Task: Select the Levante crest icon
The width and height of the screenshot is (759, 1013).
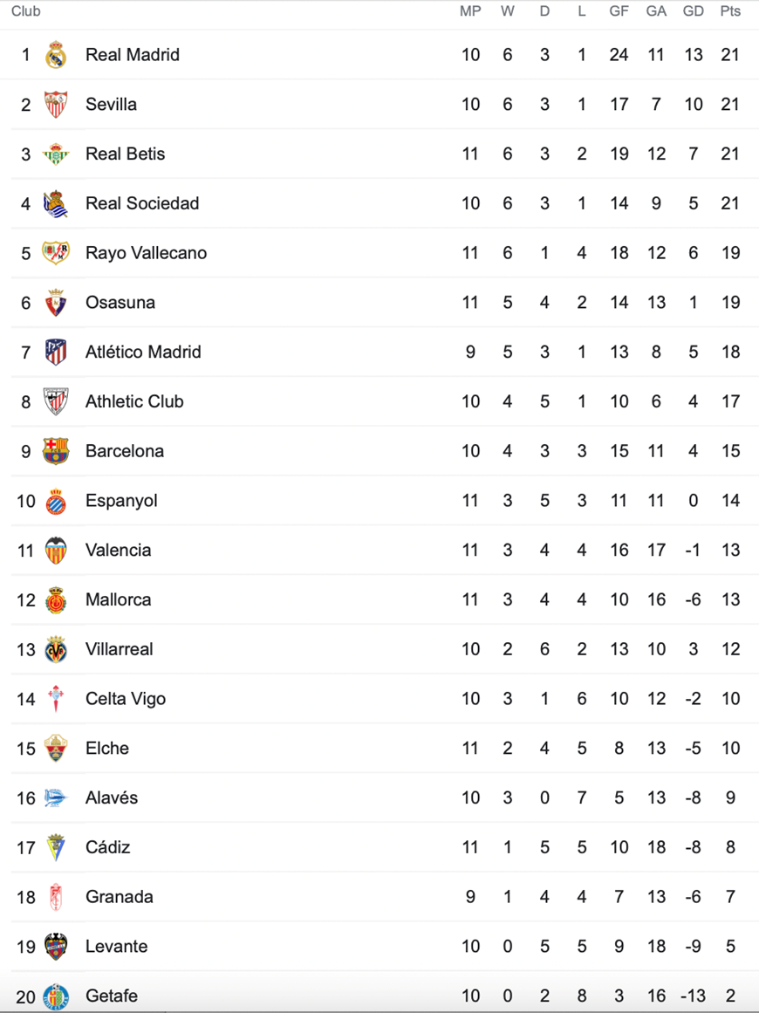Action: coord(56,947)
